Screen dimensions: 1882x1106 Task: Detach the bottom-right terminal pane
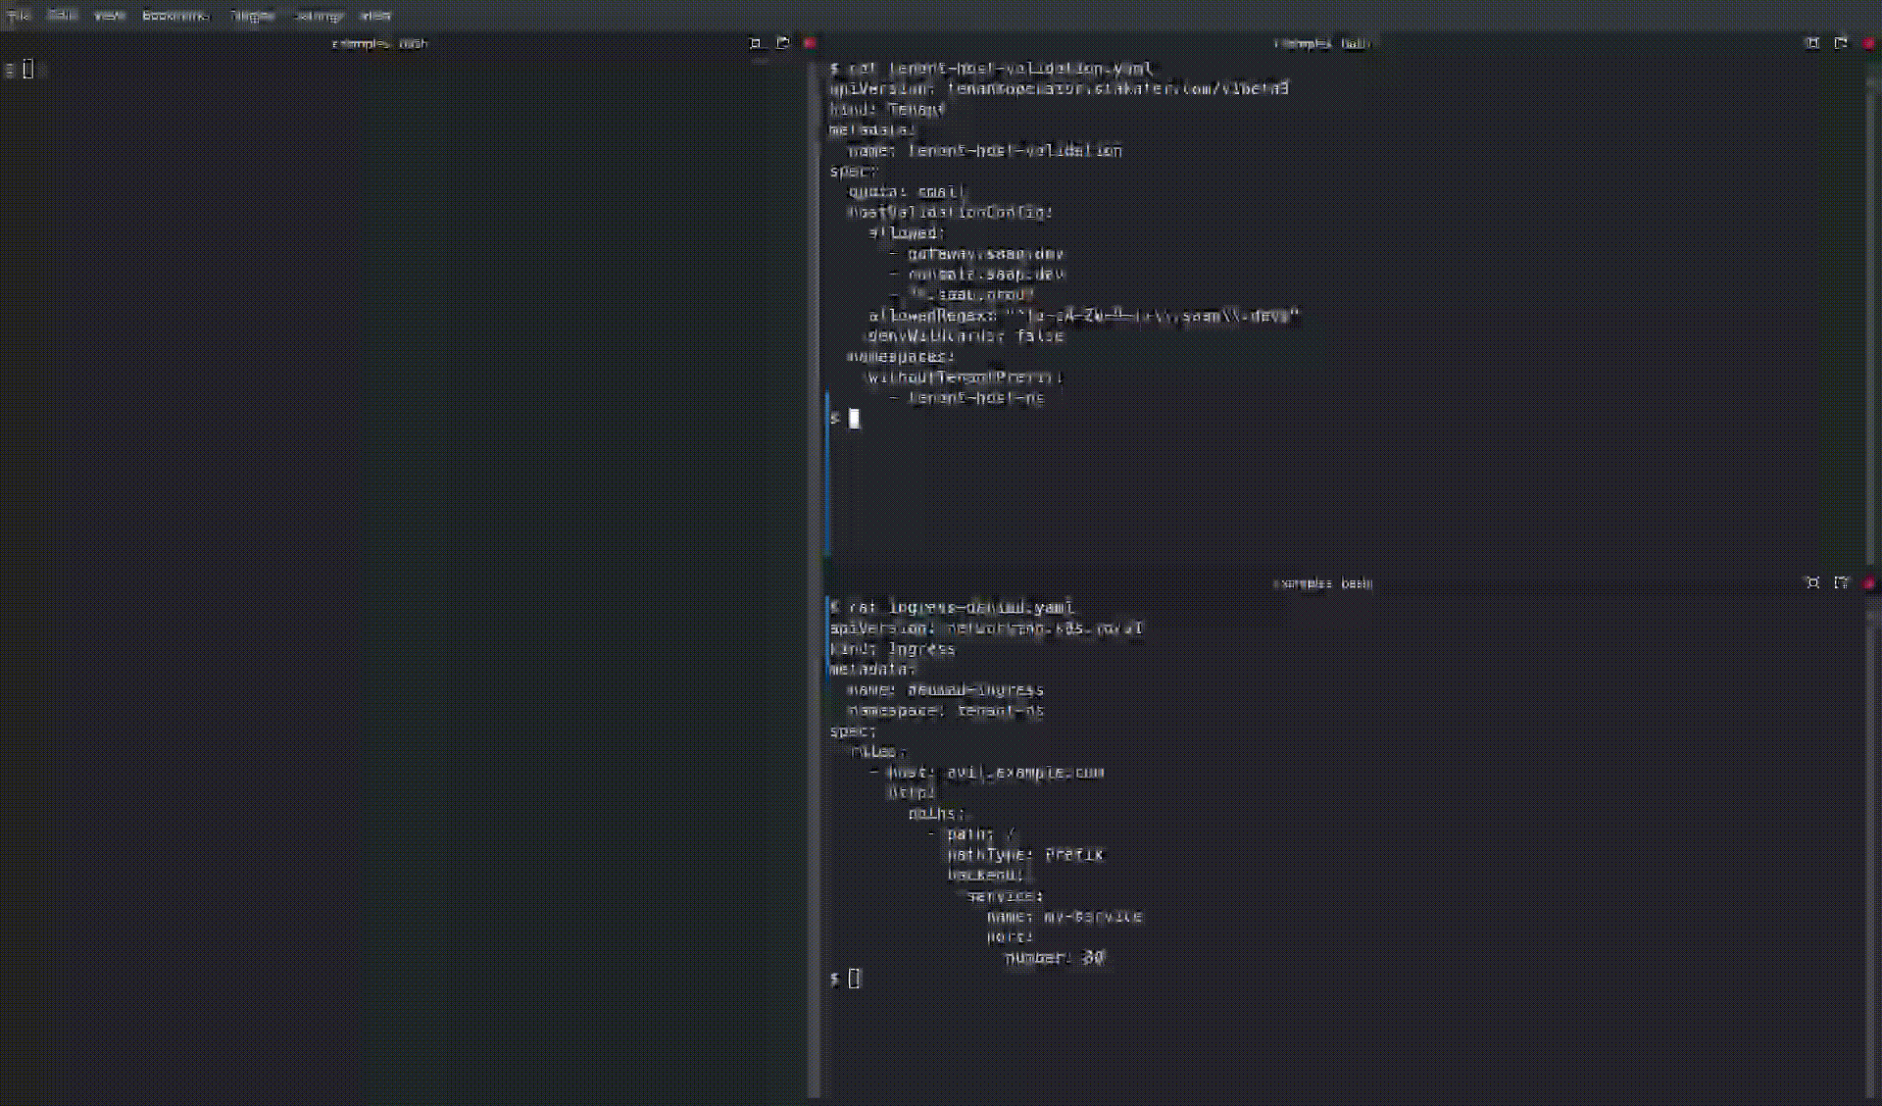point(1841,582)
